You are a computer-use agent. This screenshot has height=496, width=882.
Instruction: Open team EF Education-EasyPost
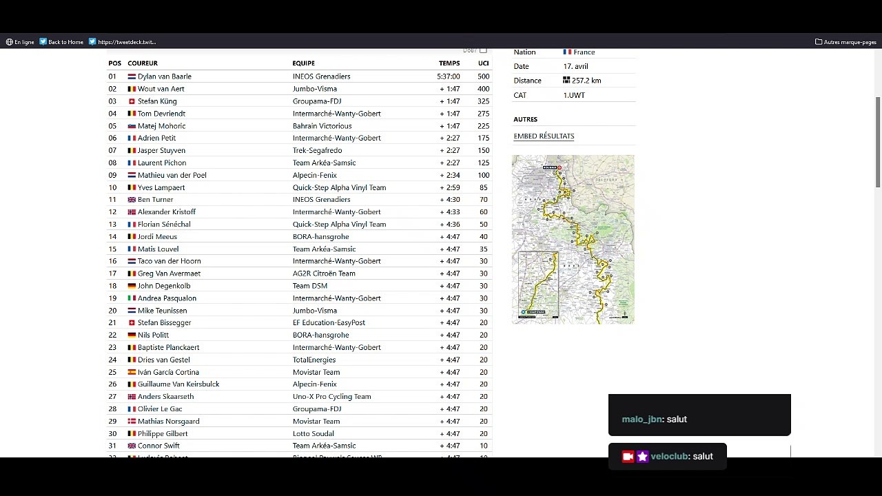(x=329, y=322)
